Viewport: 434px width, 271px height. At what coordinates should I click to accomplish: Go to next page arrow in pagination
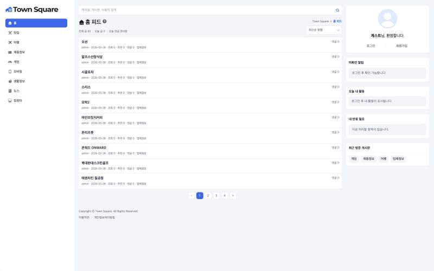233,196
